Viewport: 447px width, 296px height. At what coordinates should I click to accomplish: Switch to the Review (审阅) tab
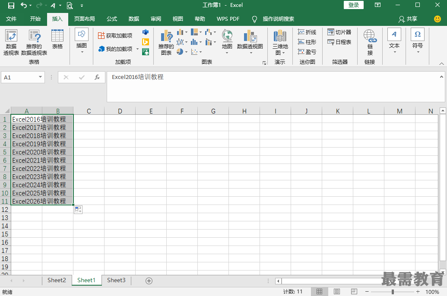click(x=155, y=19)
